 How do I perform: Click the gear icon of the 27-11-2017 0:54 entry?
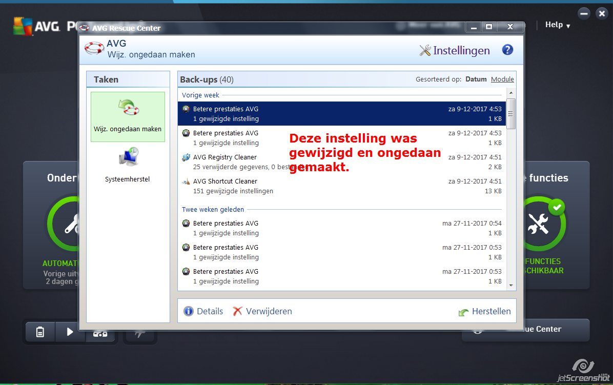[186, 224]
